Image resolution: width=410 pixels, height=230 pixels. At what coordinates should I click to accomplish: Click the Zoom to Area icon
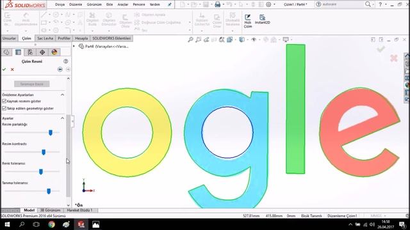point(199,40)
